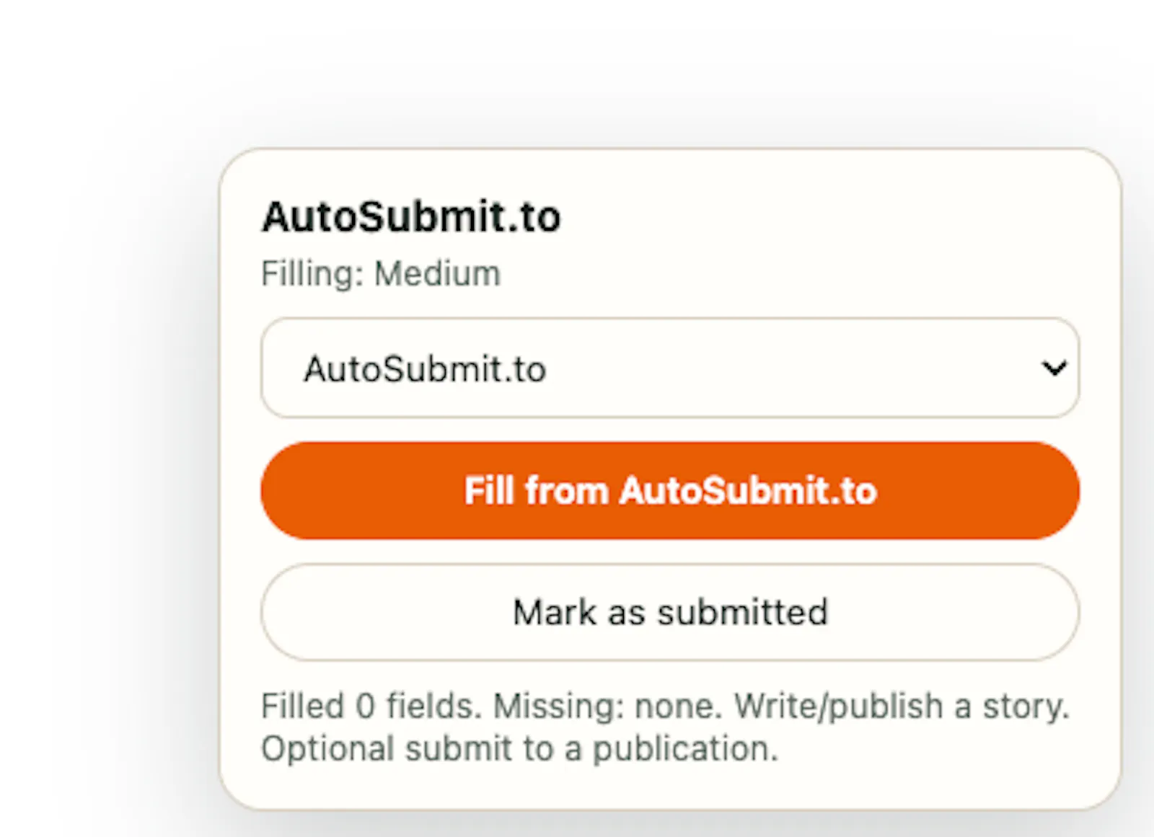Click the Filled 0 fields status text
This screenshot has width=1154, height=837.
tap(665, 727)
